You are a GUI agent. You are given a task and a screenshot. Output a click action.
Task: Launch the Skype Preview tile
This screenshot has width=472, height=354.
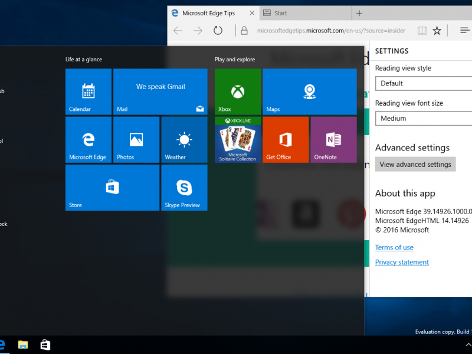(184, 188)
